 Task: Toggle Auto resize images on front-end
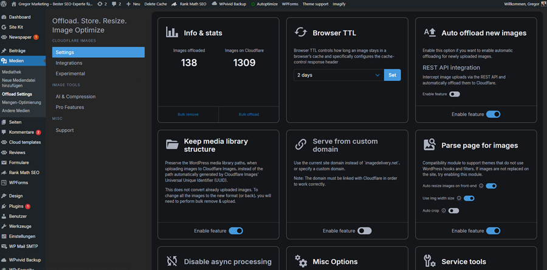tap(491, 186)
